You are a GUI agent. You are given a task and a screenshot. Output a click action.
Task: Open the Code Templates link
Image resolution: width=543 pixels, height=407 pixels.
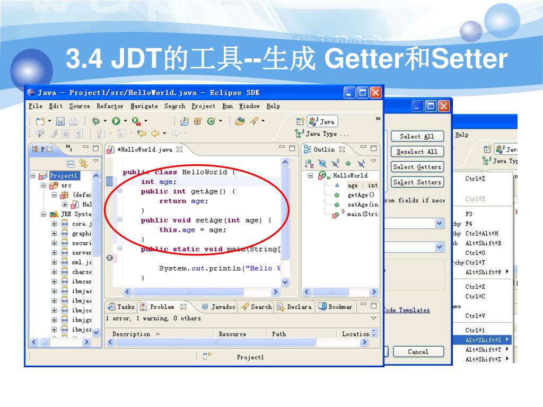[x=407, y=310]
